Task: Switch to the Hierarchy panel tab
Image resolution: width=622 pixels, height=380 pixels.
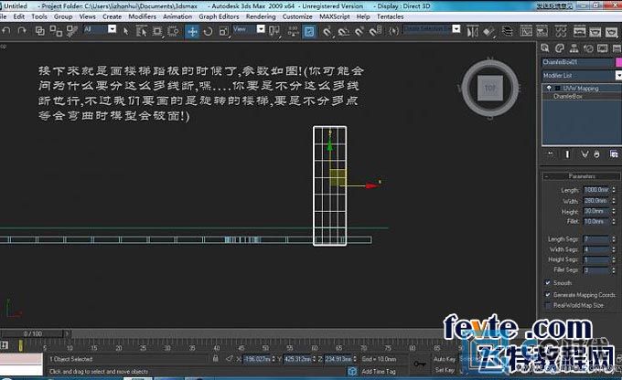Action: point(574,48)
